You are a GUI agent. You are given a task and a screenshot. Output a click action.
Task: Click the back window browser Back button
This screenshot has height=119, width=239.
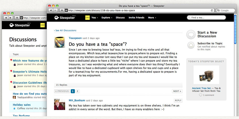[6, 18]
